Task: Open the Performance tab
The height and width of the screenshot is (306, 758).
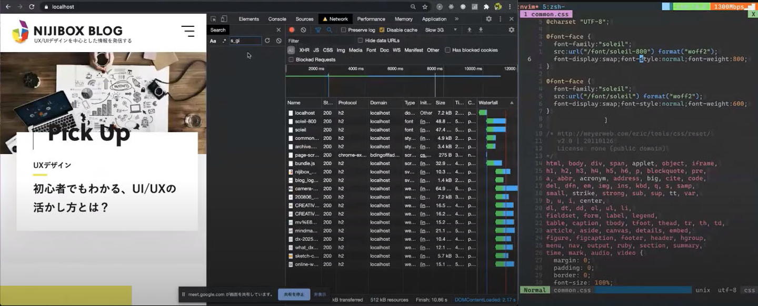Action: coord(371,19)
